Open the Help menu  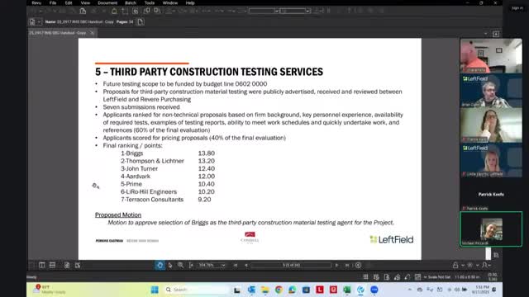point(190,3)
